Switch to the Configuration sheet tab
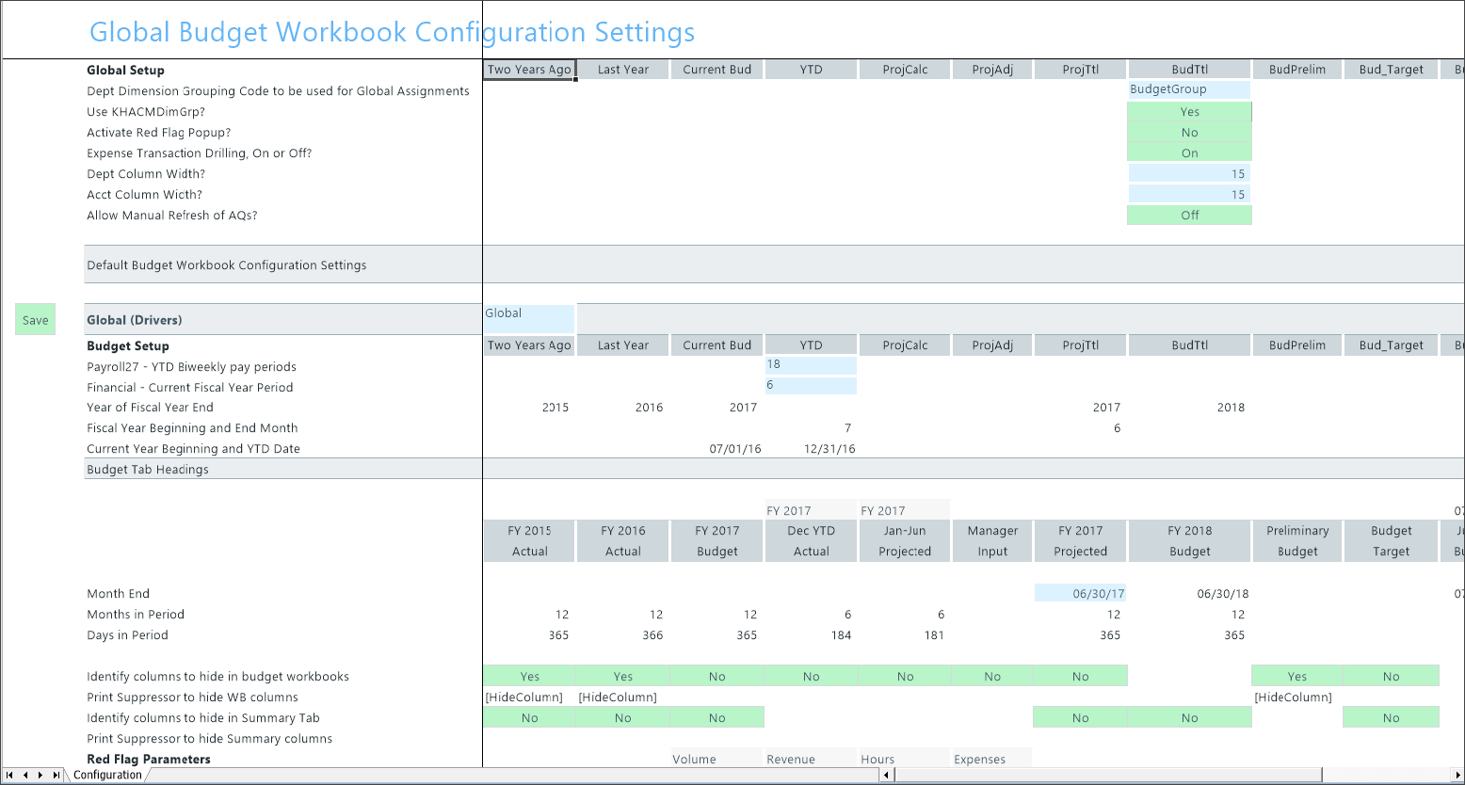The width and height of the screenshot is (1465, 785). tap(107, 776)
